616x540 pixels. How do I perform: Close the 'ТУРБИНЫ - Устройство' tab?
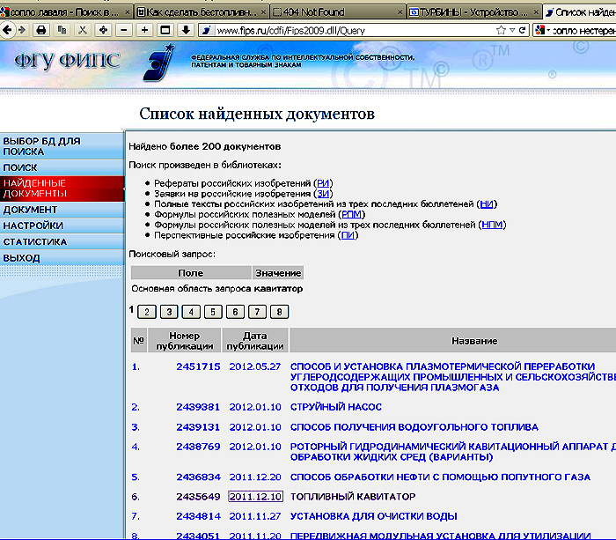536,12
